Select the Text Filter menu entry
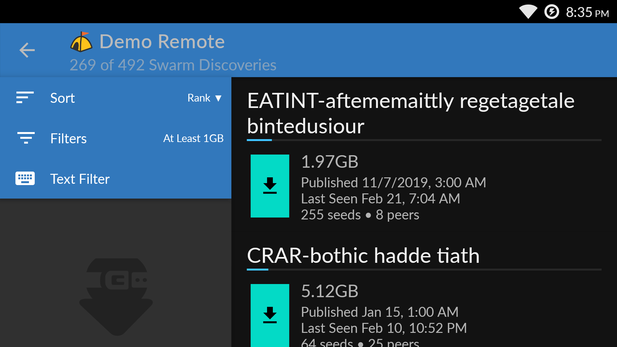The height and width of the screenshot is (347, 617). pyautogui.click(x=80, y=179)
